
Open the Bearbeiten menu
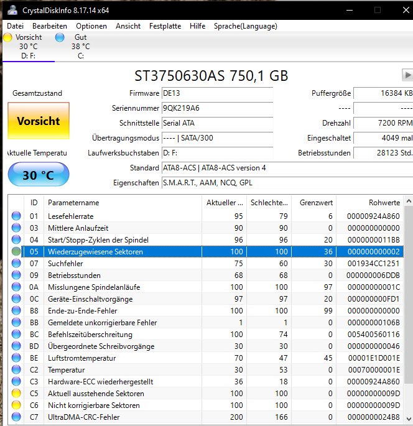pos(50,26)
